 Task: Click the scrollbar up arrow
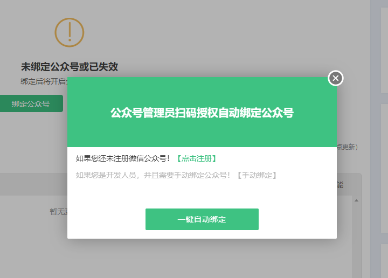pyautogui.click(x=356, y=201)
